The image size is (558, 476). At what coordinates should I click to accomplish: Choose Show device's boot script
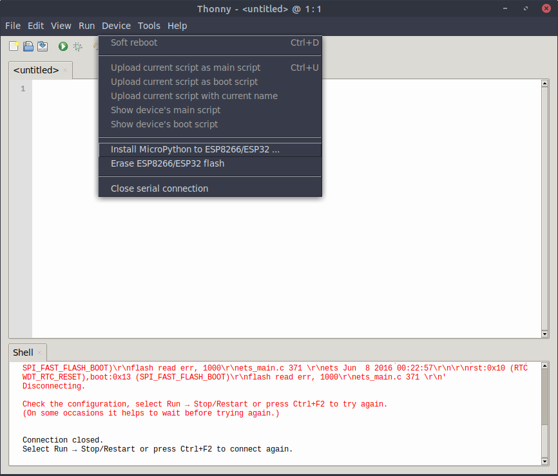(210, 124)
